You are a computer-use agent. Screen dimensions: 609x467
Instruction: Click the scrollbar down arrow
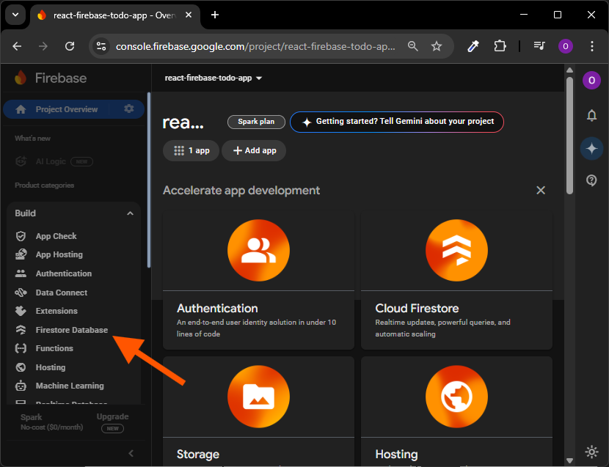point(570,461)
